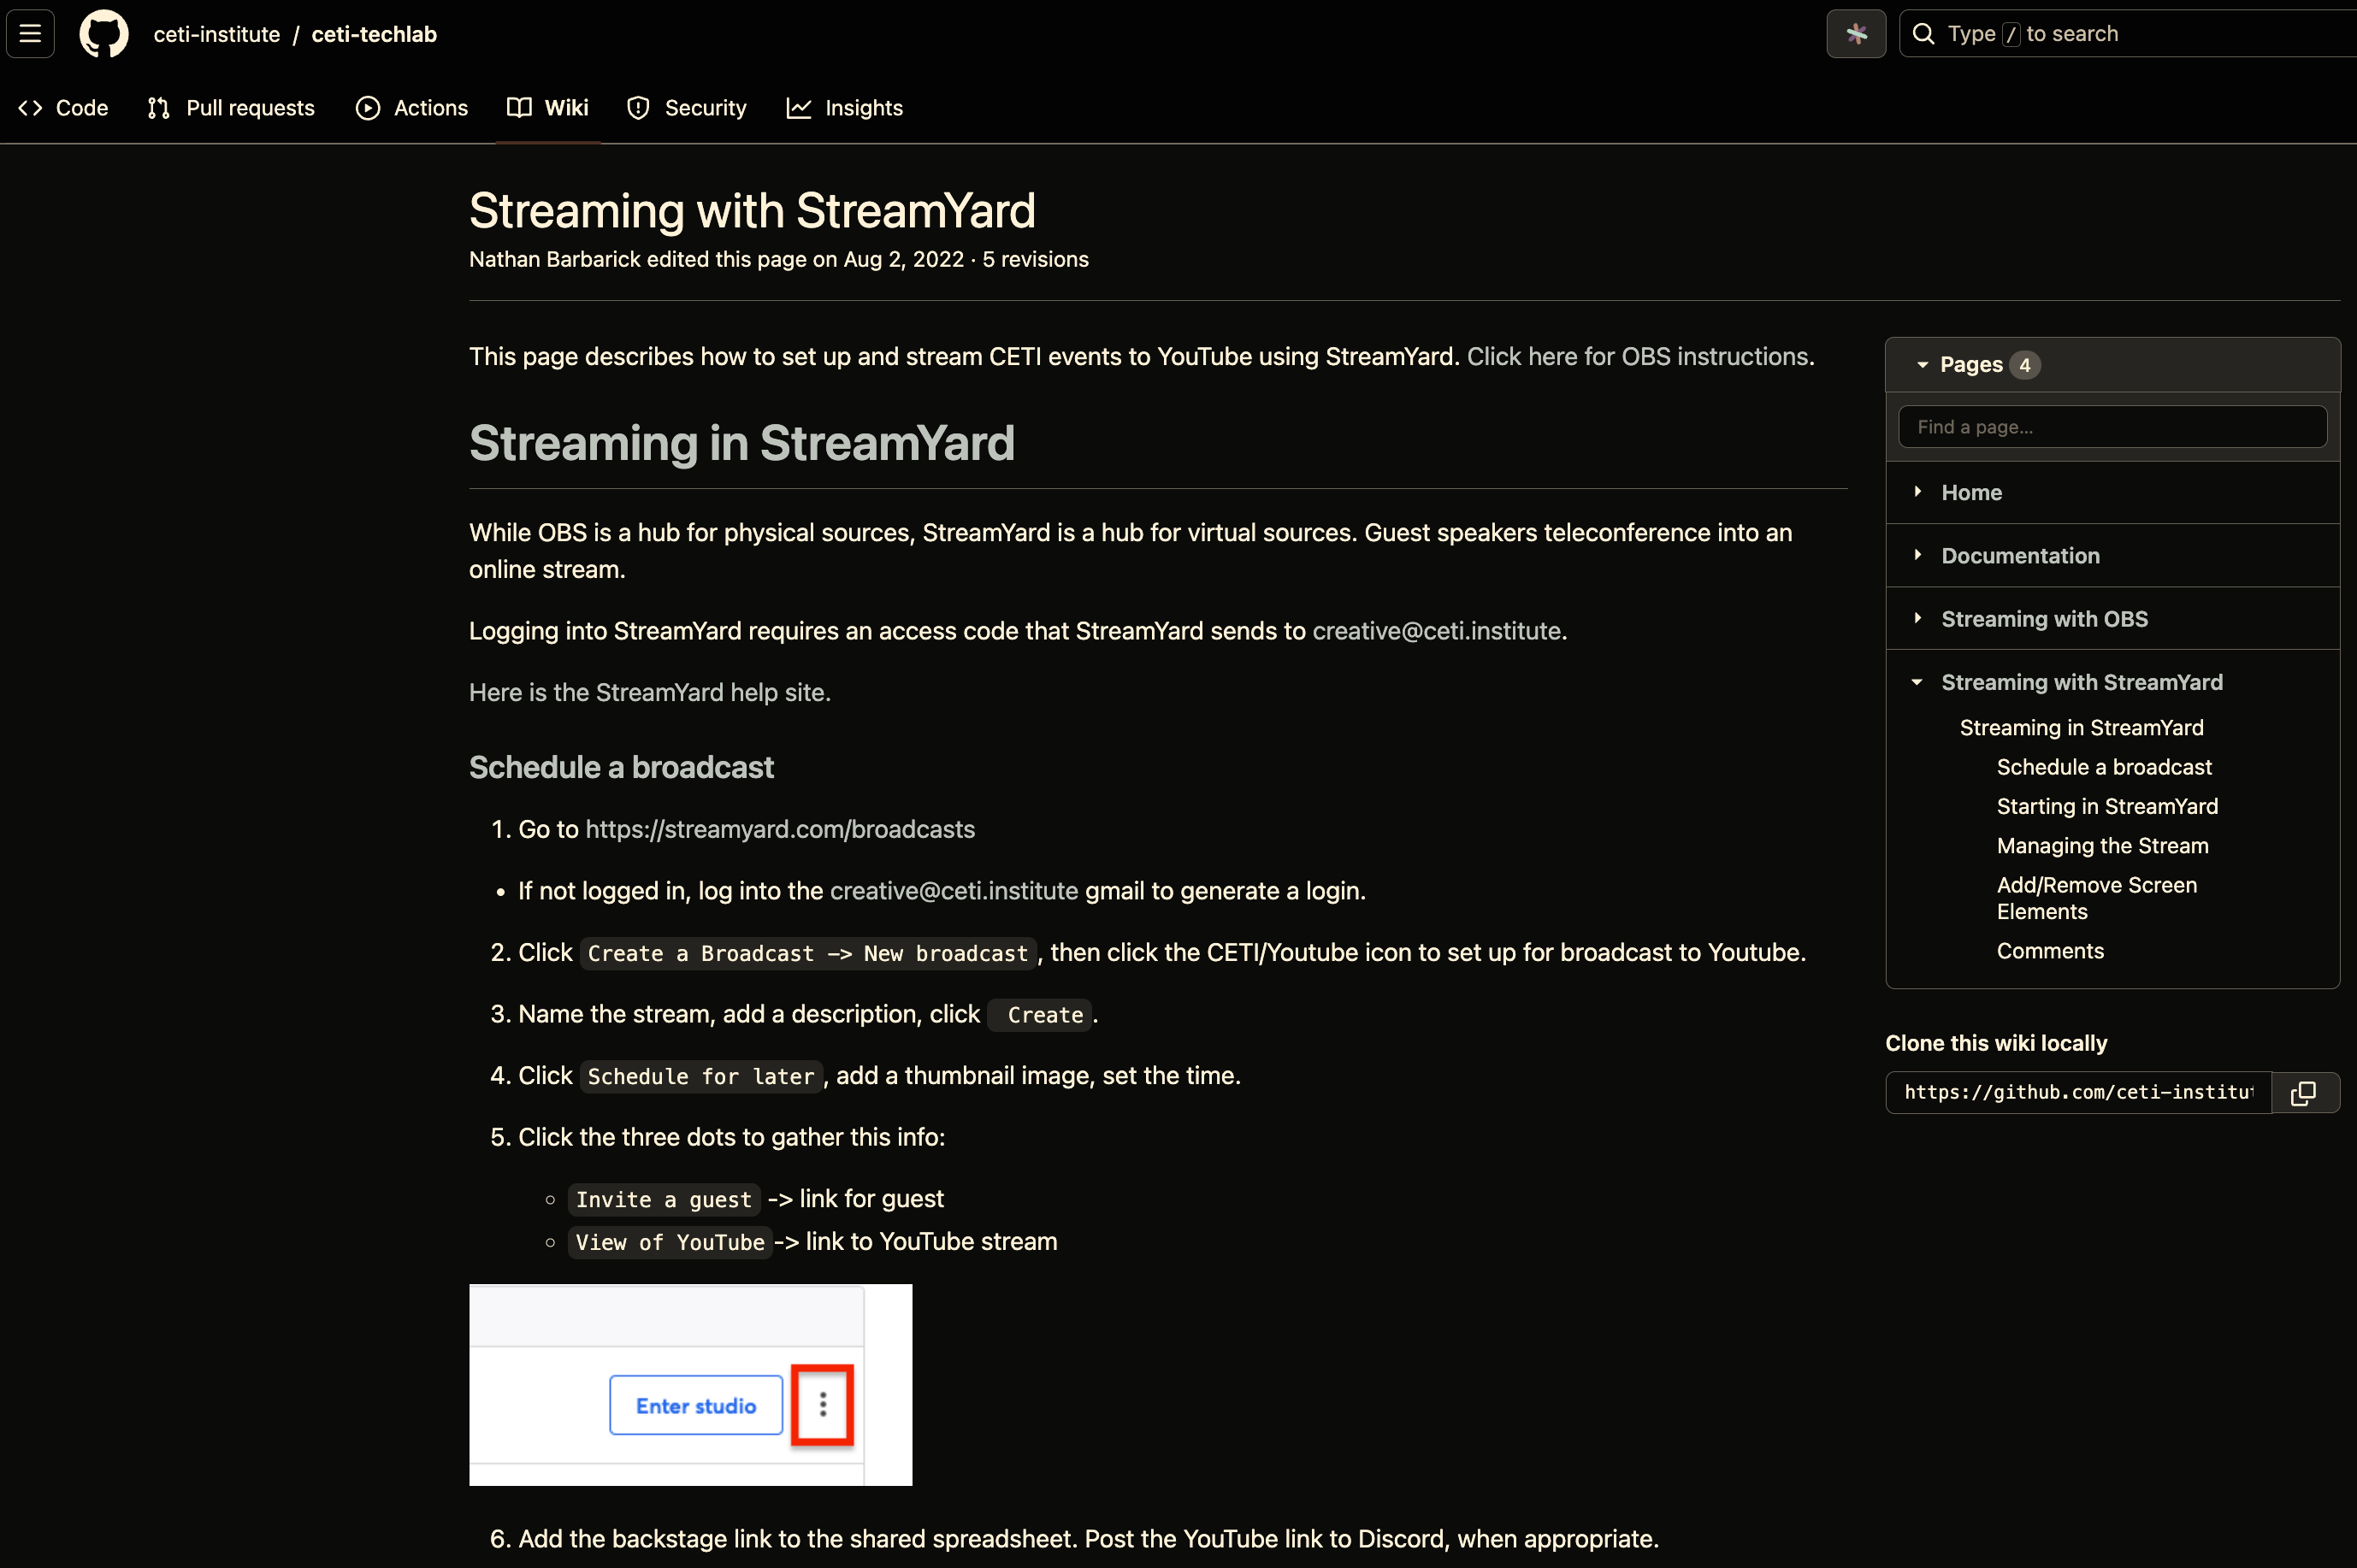Screen dimensions: 2357x1568
Task: Open the Streaming with OBS page
Action: (2044, 618)
